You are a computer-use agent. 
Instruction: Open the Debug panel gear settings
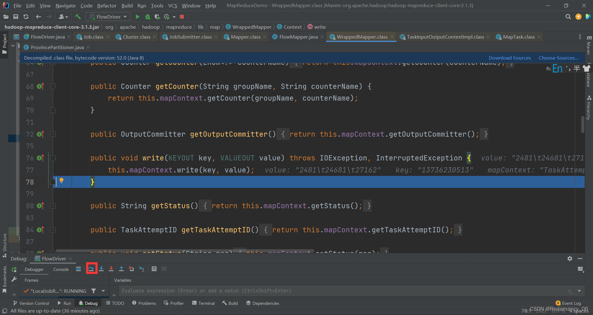tap(570, 259)
